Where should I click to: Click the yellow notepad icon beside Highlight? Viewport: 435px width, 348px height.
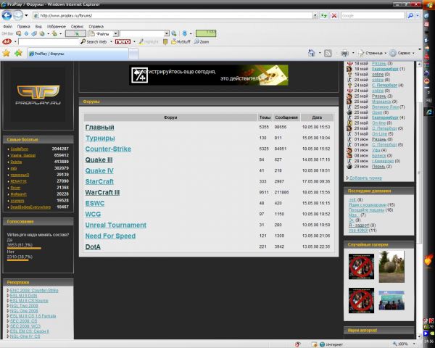point(165,41)
